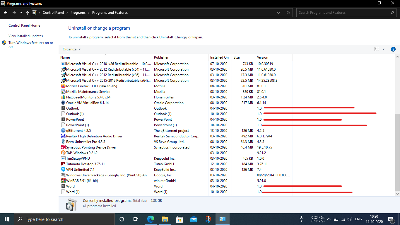
Task: Open the Organize dropdown menu
Action: pos(72,49)
